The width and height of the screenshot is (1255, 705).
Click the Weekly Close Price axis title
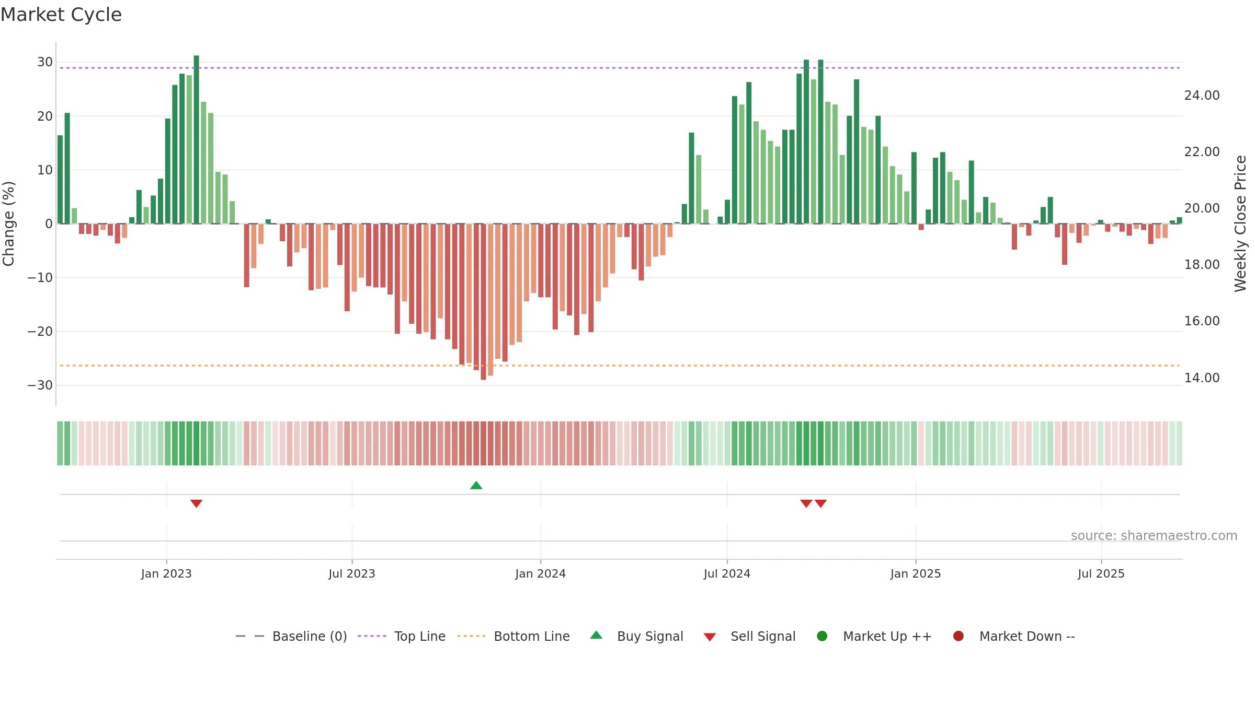coord(1240,224)
